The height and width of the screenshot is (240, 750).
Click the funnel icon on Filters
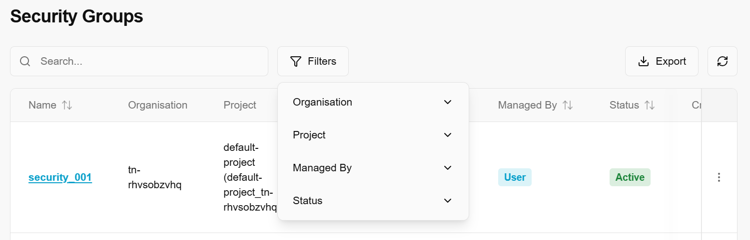[296, 61]
